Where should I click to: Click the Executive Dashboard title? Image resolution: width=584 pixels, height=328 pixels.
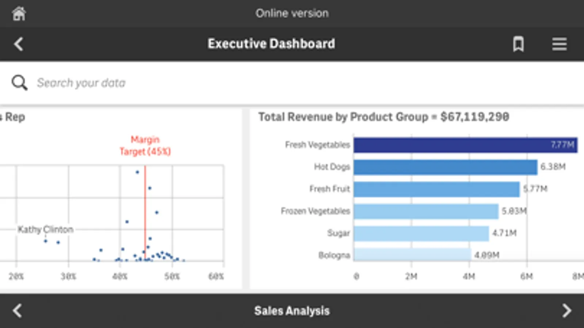[271, 44]
